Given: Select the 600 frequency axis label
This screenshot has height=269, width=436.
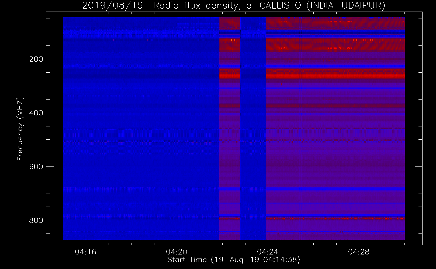Looking at the screenshot, I should tap(36, 167).
